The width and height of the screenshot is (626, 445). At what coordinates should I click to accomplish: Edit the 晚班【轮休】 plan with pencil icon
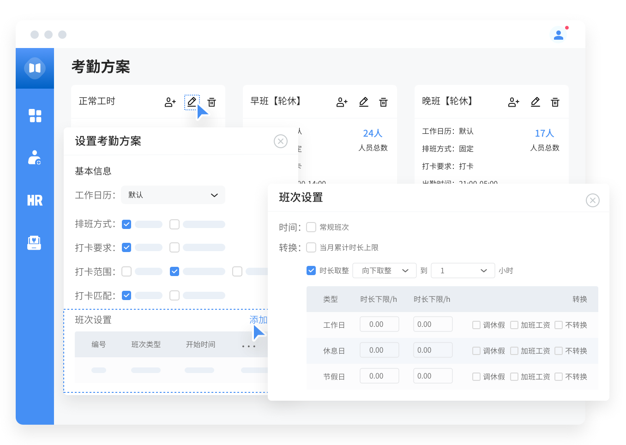(x=535, y=102)
